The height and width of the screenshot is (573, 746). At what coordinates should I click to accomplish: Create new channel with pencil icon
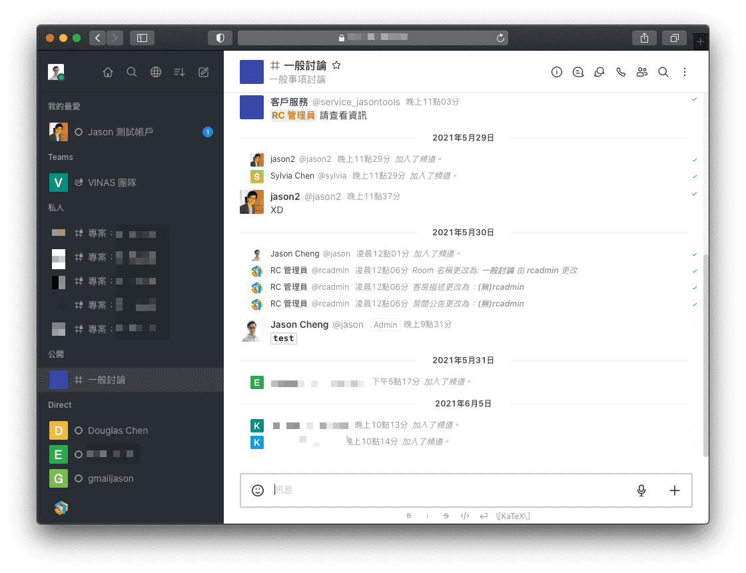pyautogui.click(x=204, y=72)
